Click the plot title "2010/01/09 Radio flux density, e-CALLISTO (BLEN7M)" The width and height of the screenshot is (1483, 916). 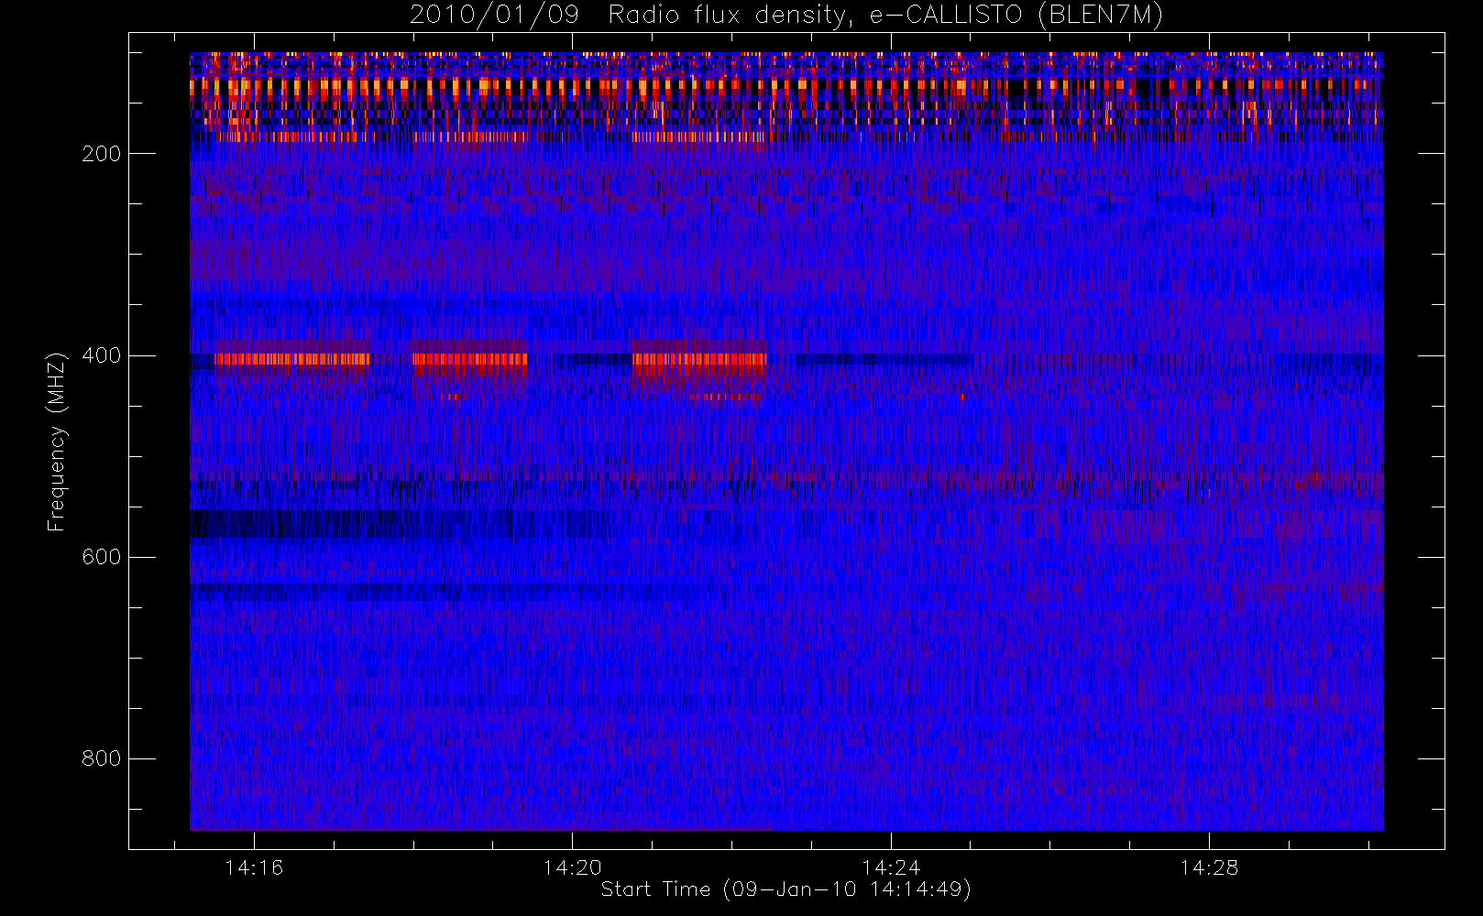[786, 15]
